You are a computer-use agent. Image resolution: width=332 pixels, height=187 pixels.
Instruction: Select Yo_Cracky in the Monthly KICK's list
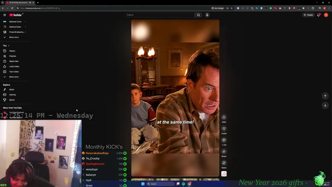pyautogui.click(x=93, y=158)
